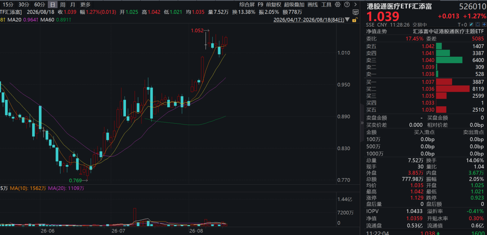Click the 买二 red volume bar
The image size is (487, 235).
click(453, 89)
